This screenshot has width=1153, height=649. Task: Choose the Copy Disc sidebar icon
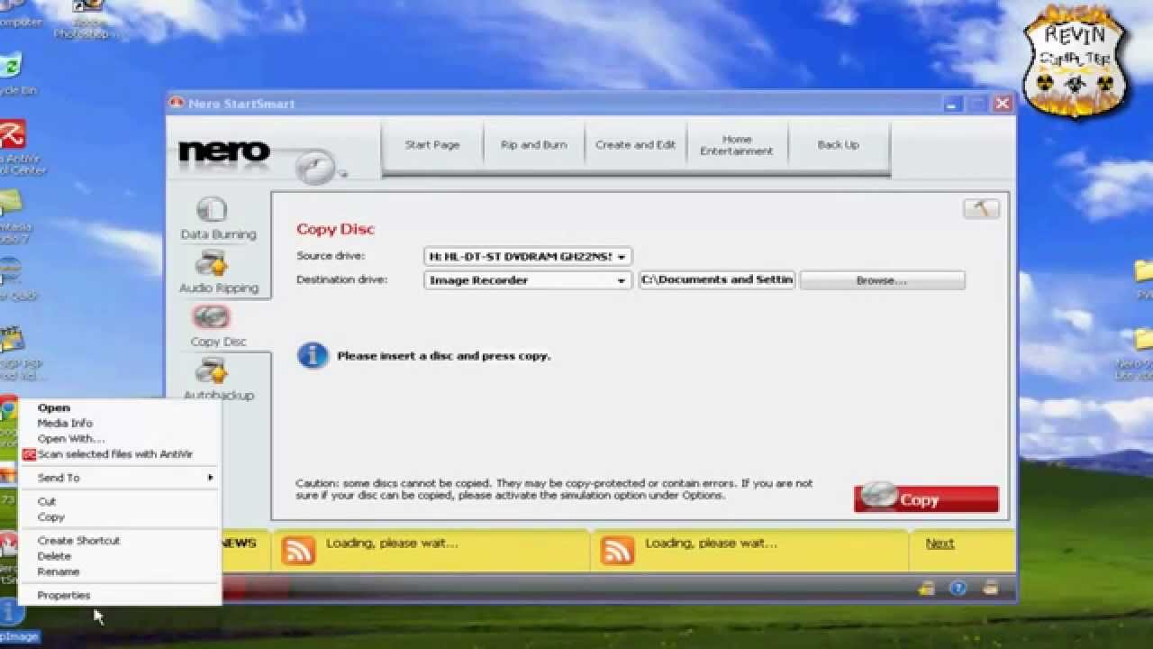(212, 317)
